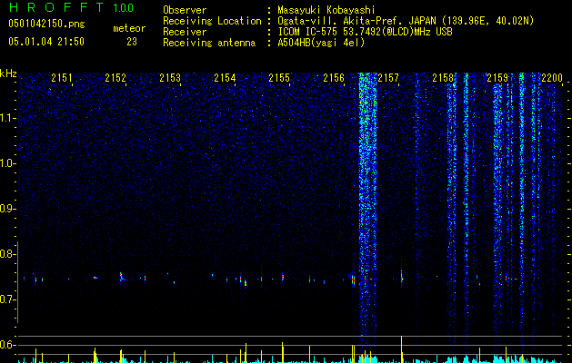Click the 2152 time marker
Viewport: 572px width, 363px height.
(x=115, y=77)
